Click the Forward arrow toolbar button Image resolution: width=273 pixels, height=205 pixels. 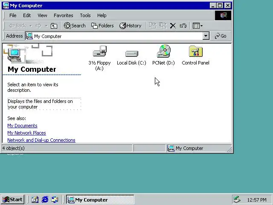point(38,26)
